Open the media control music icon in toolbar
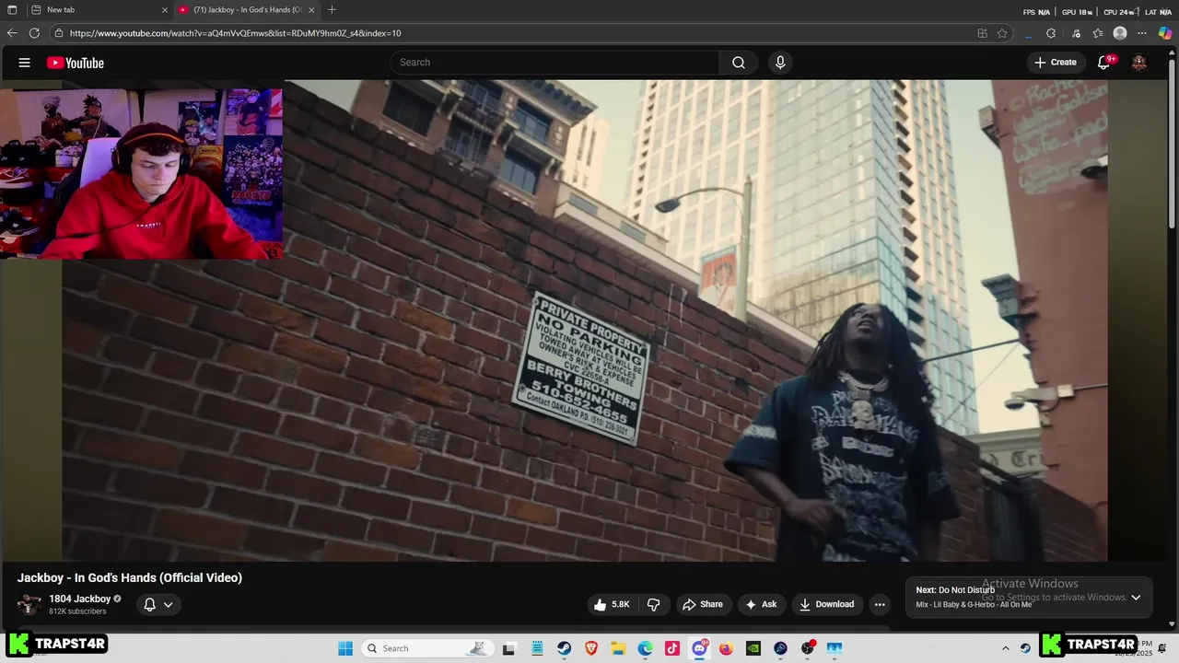Screen dimensions: 1179x663 pyautogui.click(x=1076, y=33)
